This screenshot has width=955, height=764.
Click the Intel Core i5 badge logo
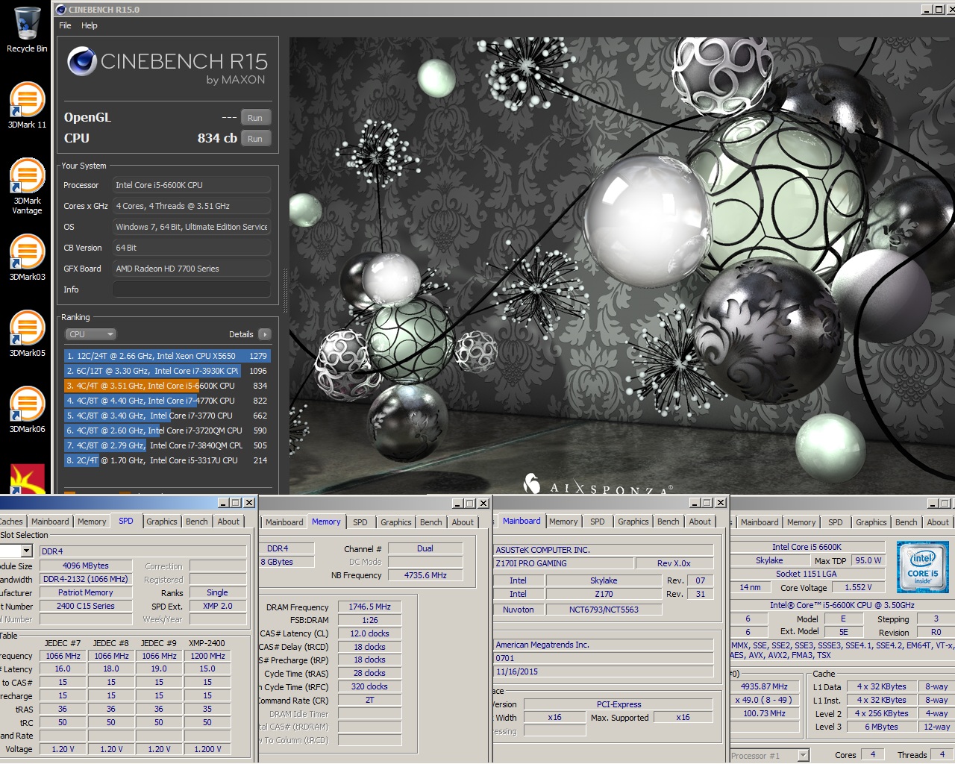(x=923, y=569)
